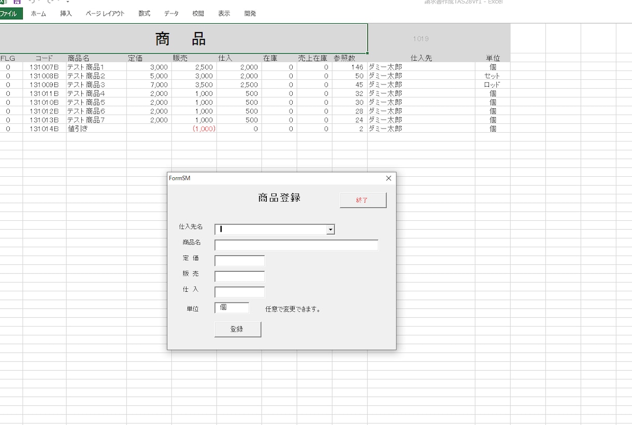
Task: Select the 売上在庫 column header cell
Action: click(x=314, y=58)
